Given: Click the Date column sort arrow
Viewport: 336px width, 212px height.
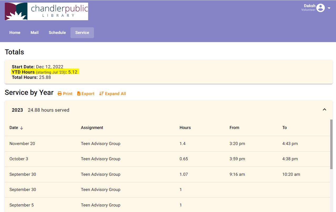Looking at the screenshot, I should pyautogui.click(x=22, y=128).
